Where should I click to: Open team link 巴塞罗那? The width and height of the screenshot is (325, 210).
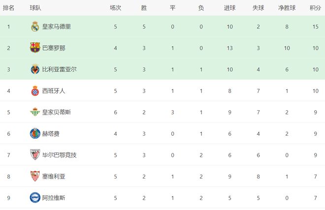tap(53, 48)
